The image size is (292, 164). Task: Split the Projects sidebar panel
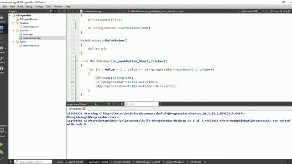coord(59,11)
